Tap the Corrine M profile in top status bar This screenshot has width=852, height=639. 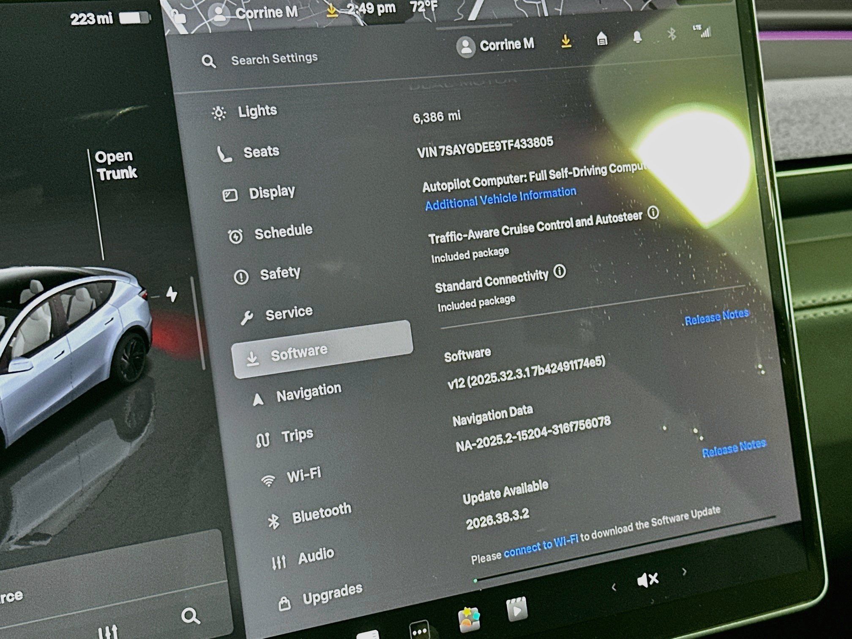[256, 13]
